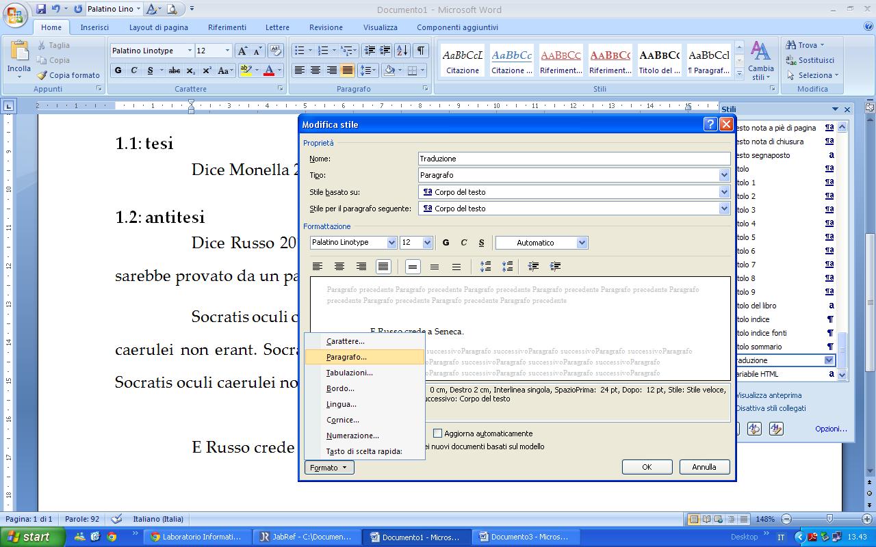Increase indent in Modifica stile dialog

(555, 267)
